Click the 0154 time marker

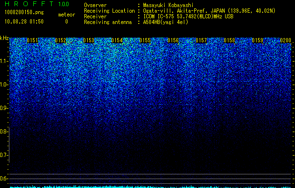tap(117, 40)
